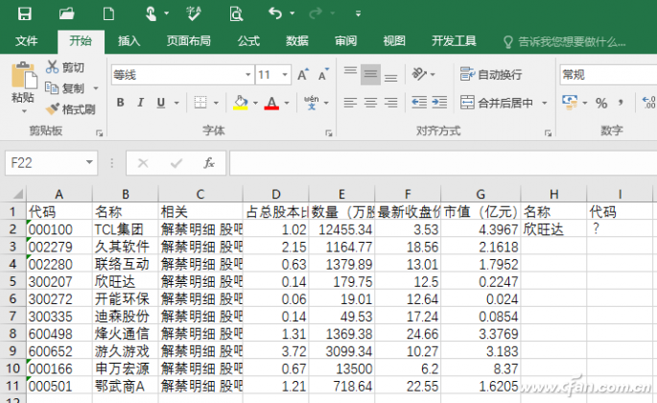657x403 pixels.
Task: Click the touch mode icon
Action: point(151,13)
